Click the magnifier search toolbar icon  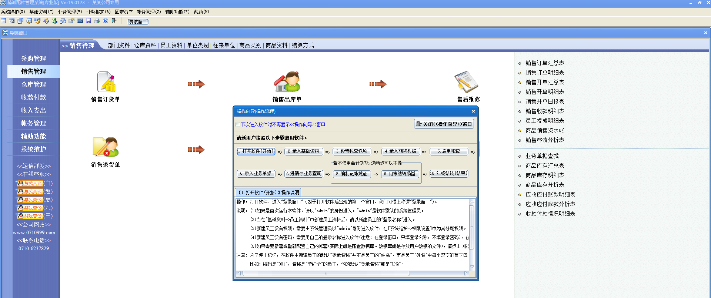29,21
